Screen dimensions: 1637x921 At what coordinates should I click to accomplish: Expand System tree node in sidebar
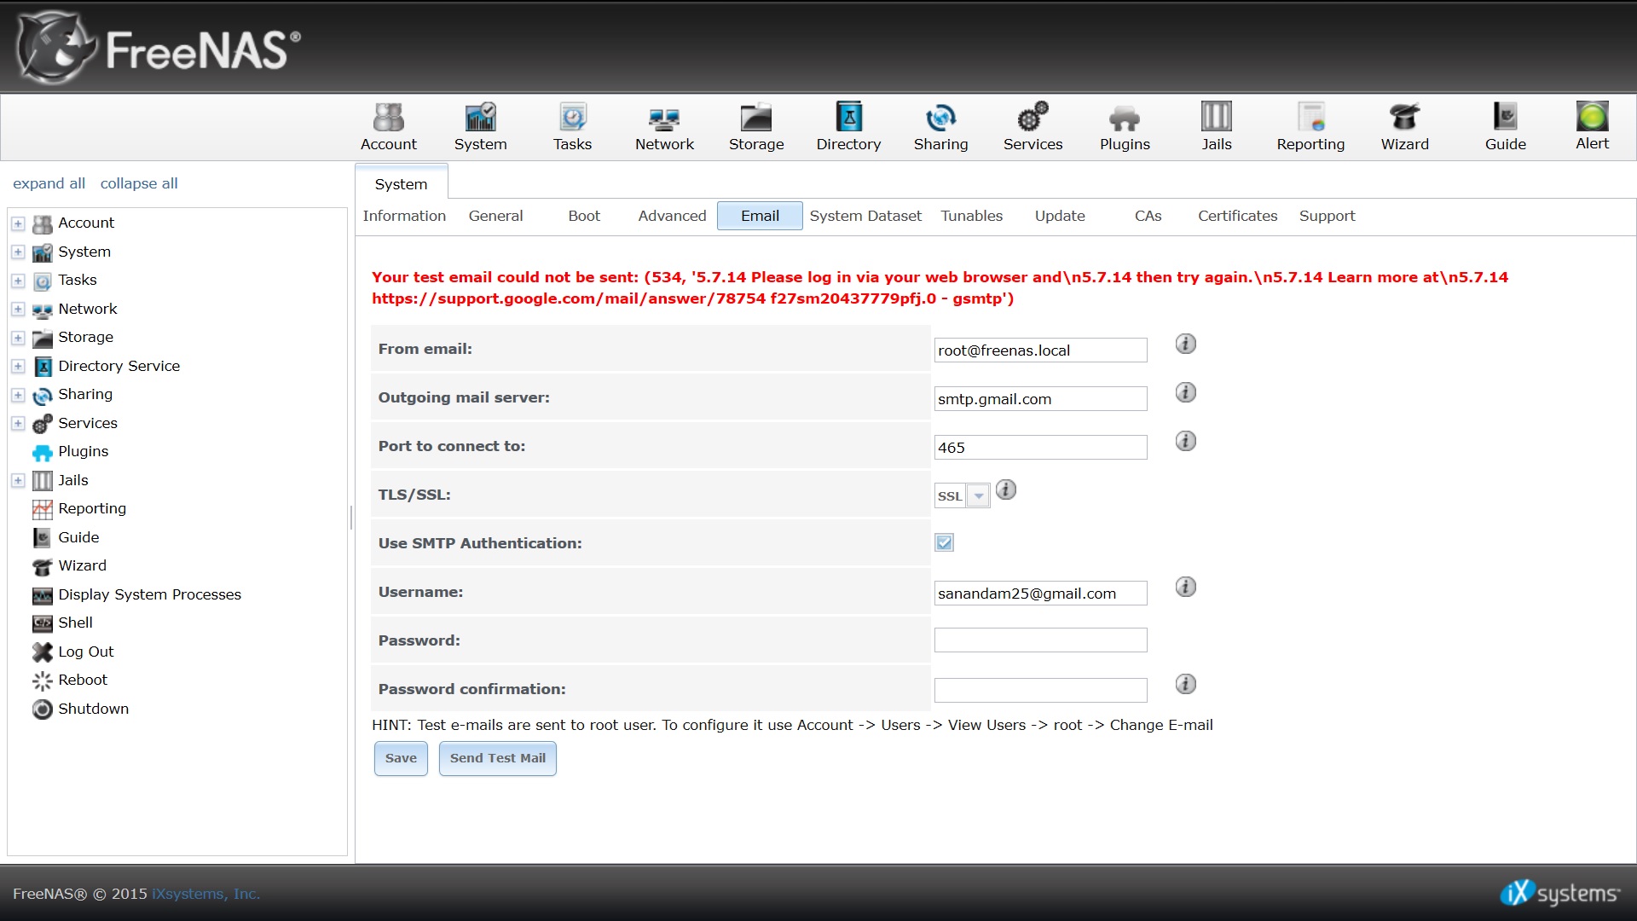coord(18,252)
